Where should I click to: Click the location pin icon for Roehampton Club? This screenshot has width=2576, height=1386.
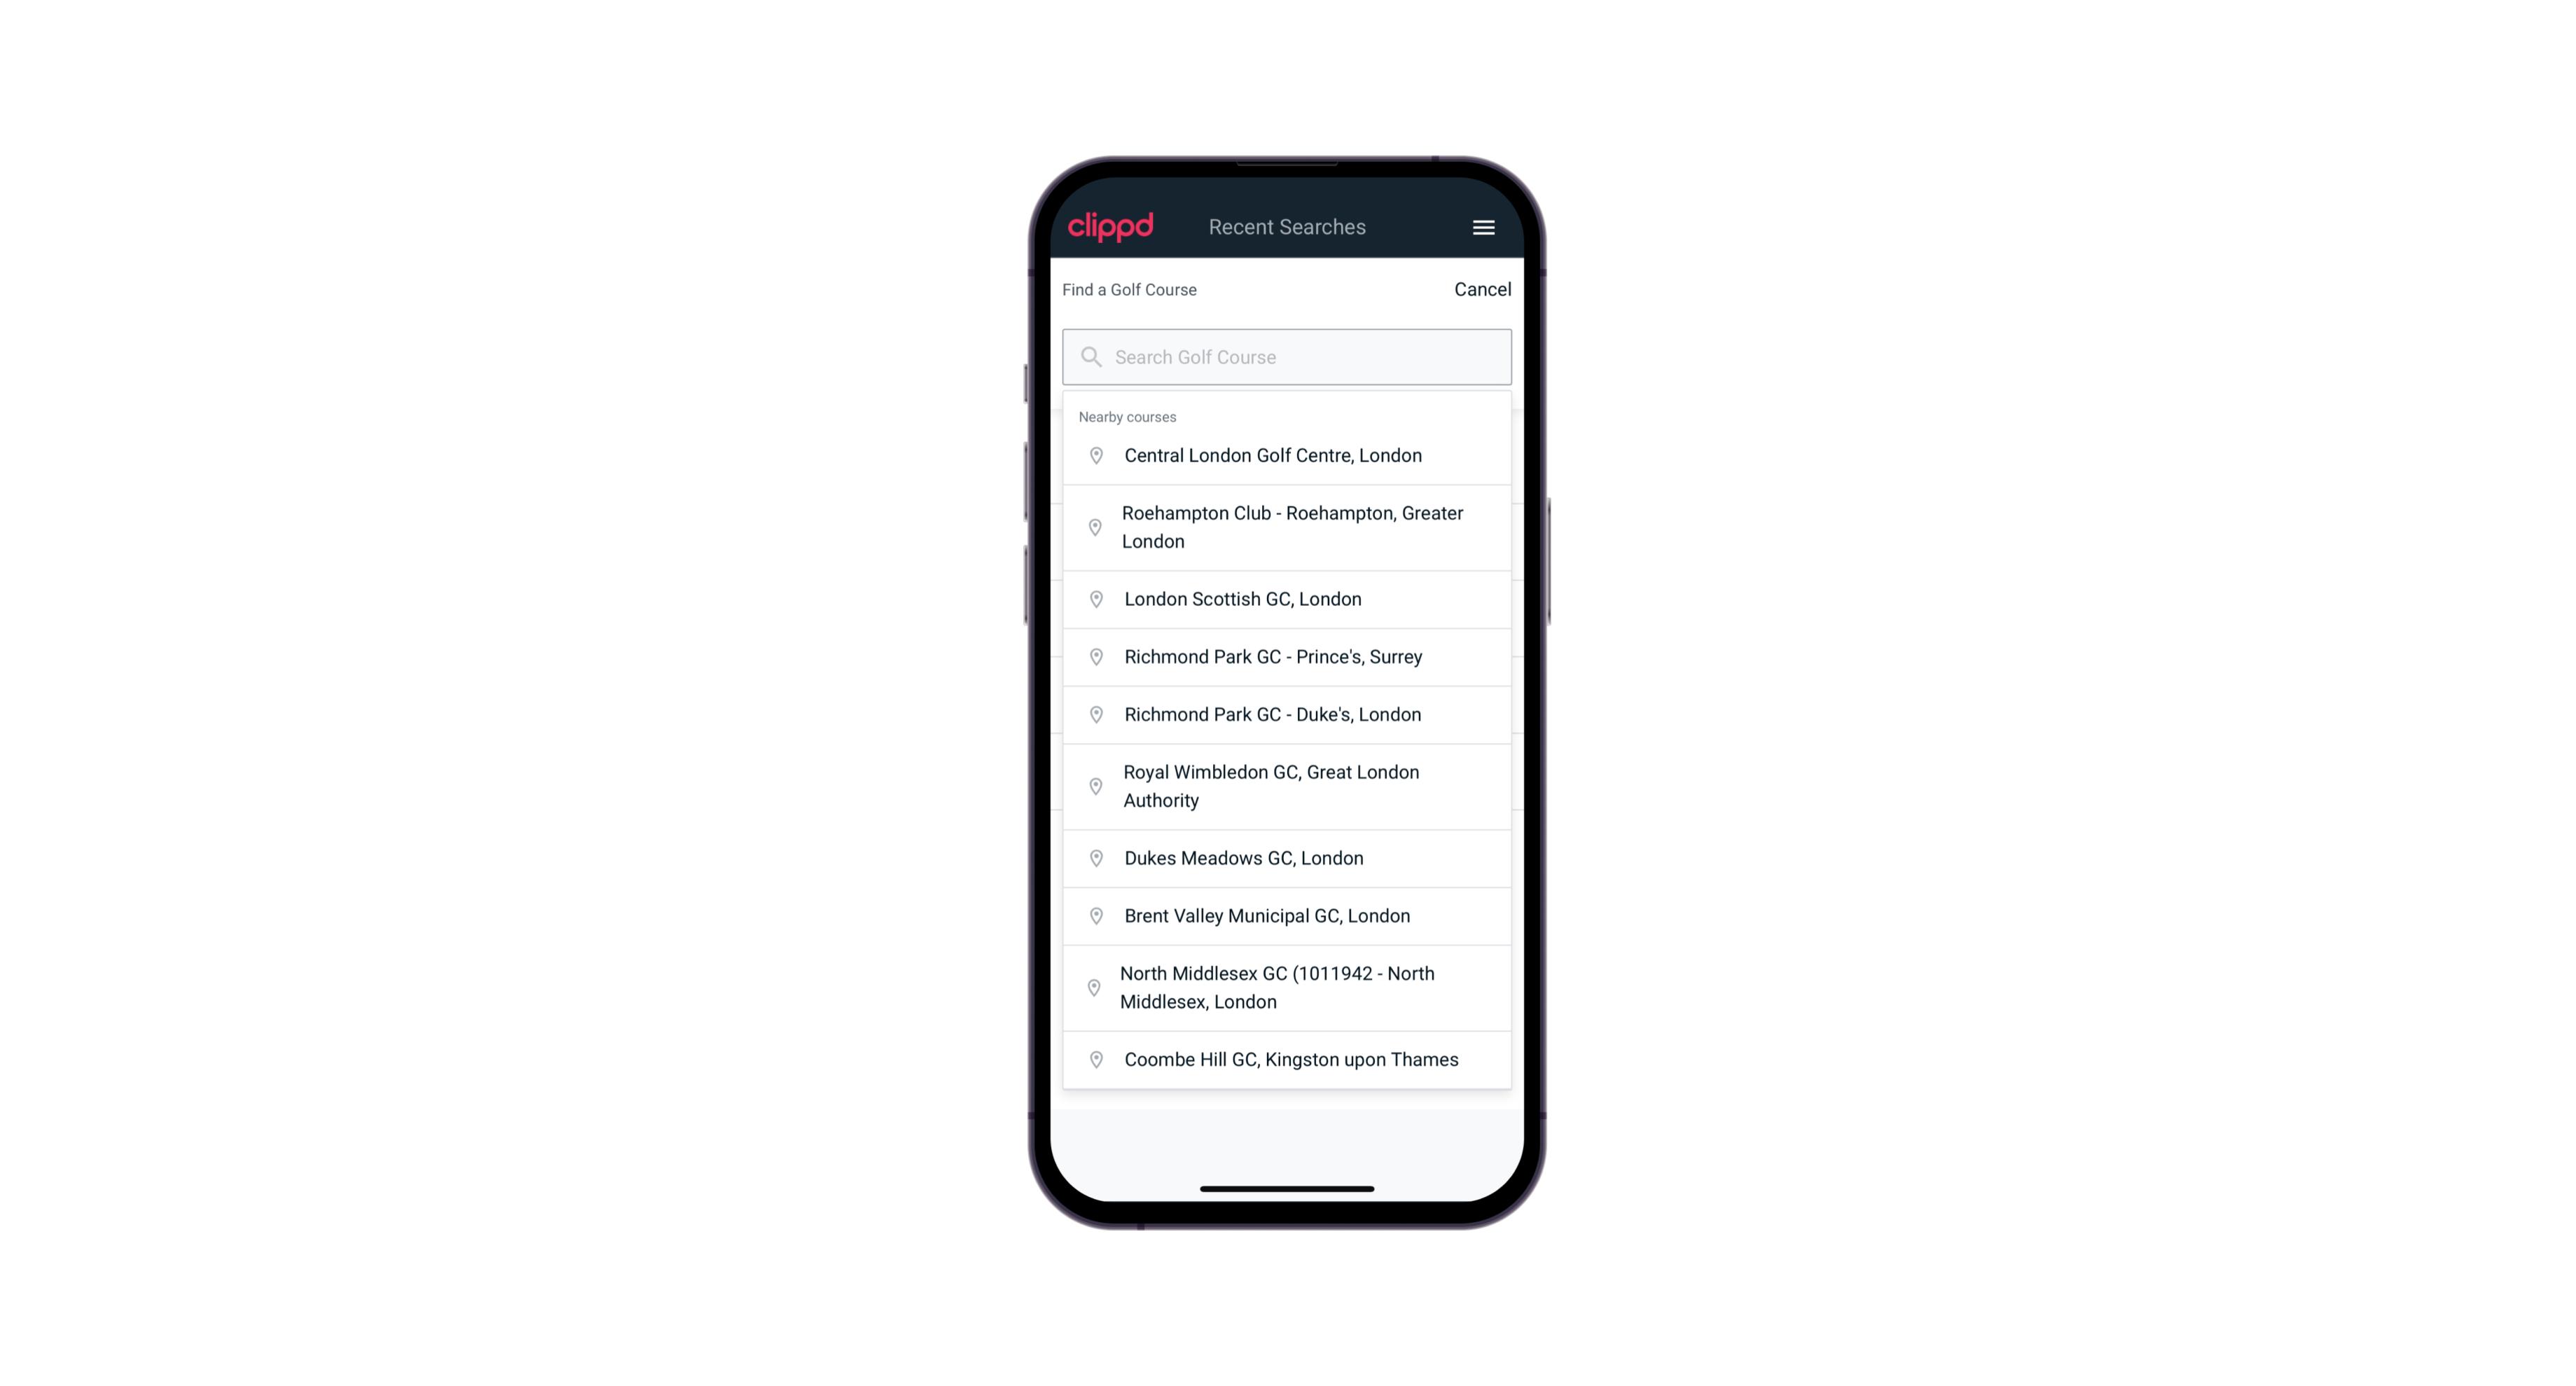coord(1093,527)
